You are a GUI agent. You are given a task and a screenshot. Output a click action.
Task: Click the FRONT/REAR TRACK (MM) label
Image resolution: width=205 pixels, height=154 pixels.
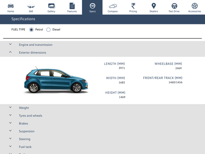tap(163, 78)
